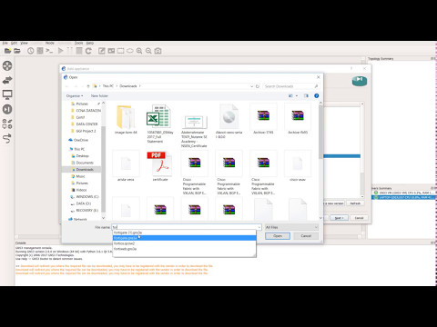Click This PC in the address breadcrumb
The width and height of the screenshot is (437, 327).
click(107, 86)
